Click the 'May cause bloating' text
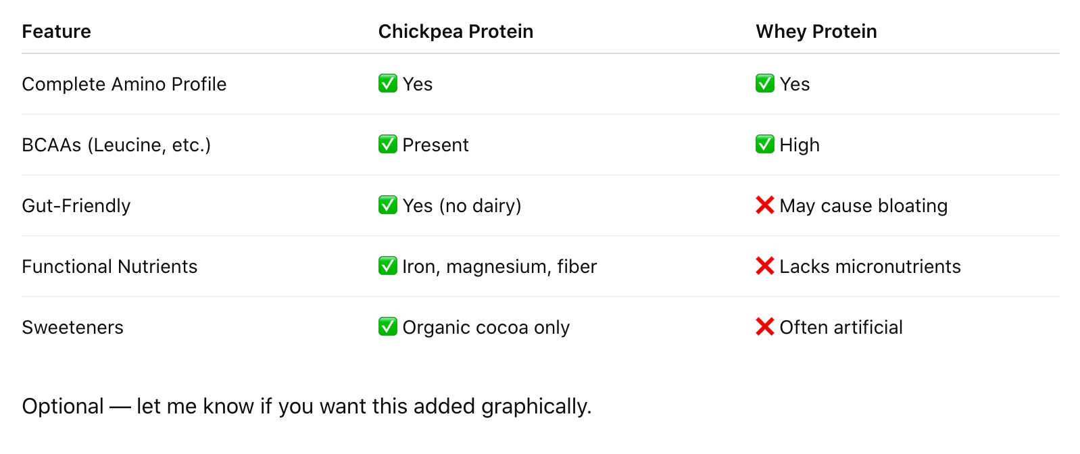Screen dimensions: 1080x454 click(x=863, y=205)
